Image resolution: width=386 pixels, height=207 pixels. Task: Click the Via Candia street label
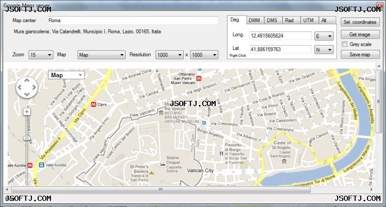(148, 94)
